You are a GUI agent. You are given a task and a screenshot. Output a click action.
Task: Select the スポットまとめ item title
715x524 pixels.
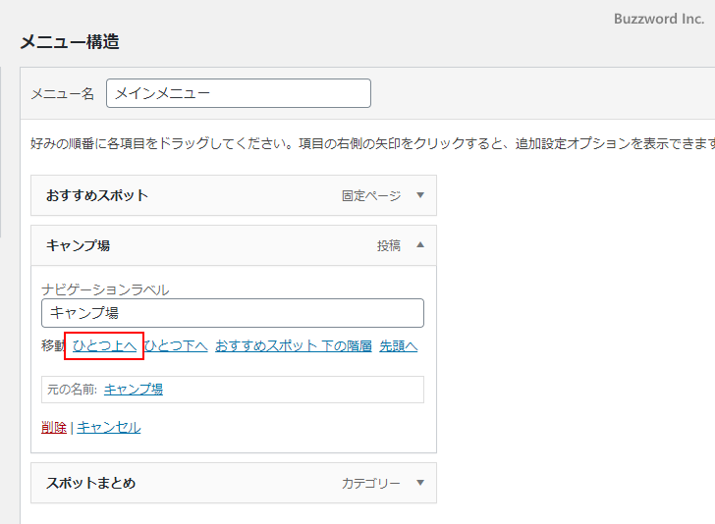90,483
